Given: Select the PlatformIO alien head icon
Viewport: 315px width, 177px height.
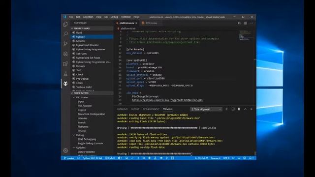Looking at the screenshot, I should click(65, 84).
